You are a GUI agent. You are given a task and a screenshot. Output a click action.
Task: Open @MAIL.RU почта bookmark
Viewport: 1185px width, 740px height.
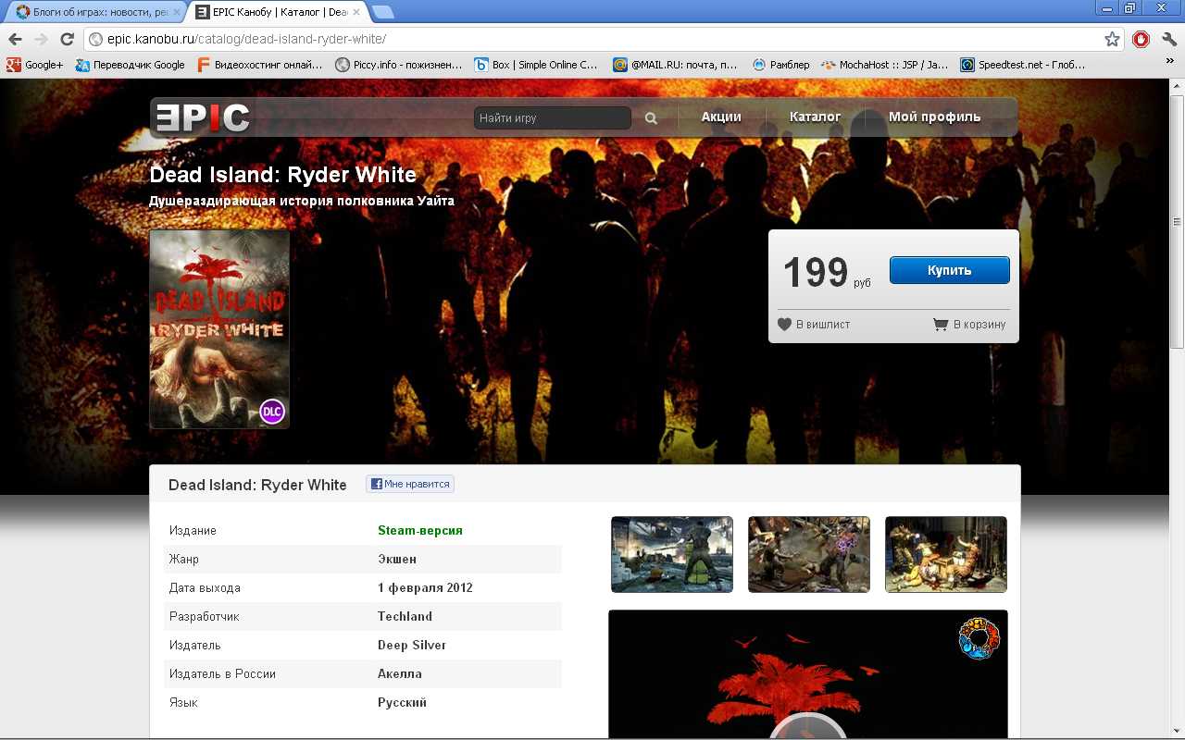coord(676,65)
